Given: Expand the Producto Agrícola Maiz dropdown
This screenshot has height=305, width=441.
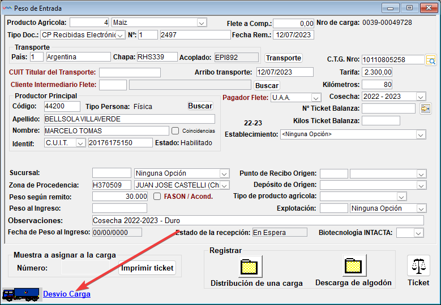Looking at the screenshot, I should (202, 23).
